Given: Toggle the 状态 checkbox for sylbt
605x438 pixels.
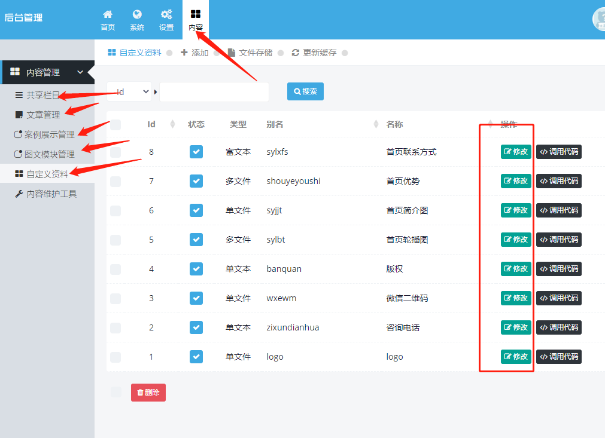Looking at the screenshot, I should tap(196, 240).
